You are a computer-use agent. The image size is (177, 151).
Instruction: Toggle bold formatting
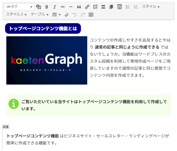click(x=47, y=7)
